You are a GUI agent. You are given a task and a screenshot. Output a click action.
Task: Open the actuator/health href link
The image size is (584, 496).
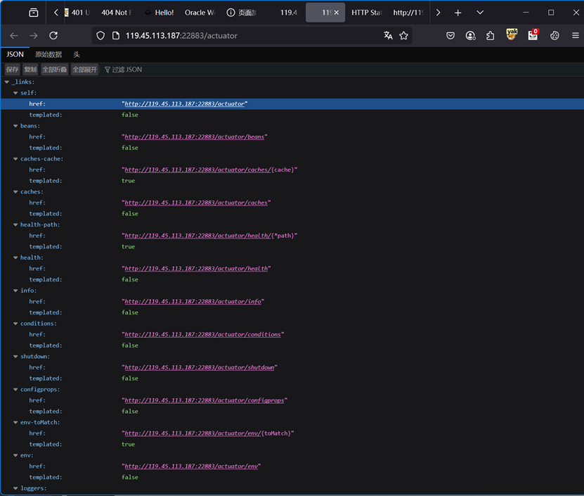(x=196, y=269)
